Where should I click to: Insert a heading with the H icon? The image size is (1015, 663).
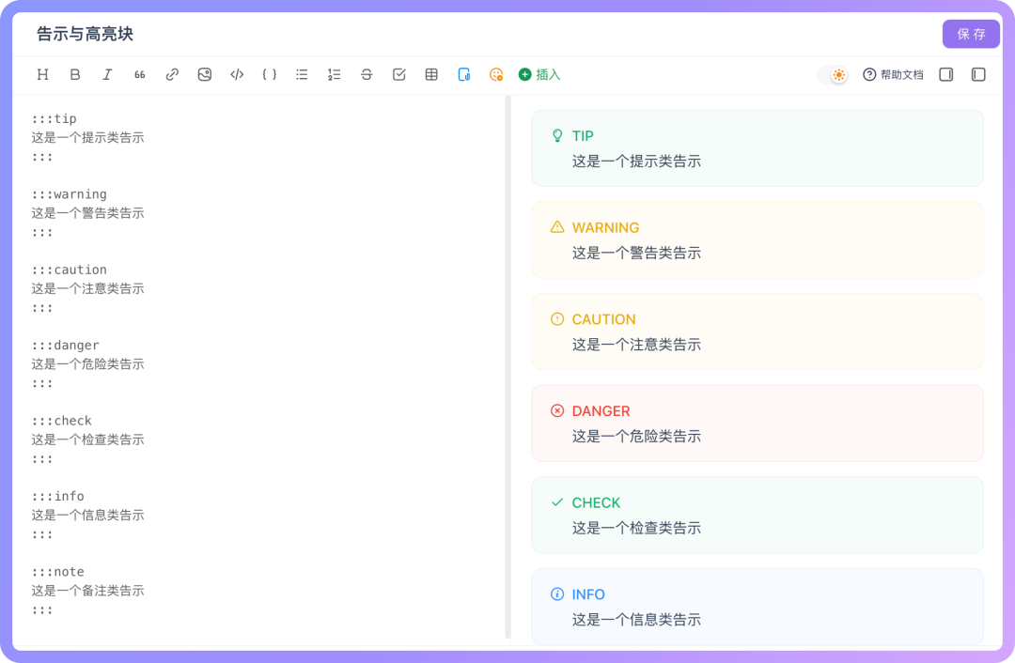point(42,74)
